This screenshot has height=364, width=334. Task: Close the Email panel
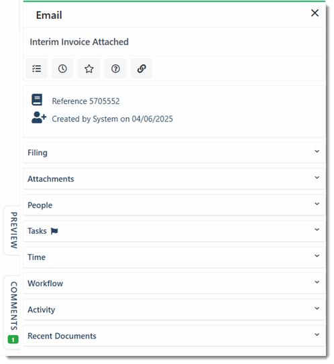[x=315, y=13]
